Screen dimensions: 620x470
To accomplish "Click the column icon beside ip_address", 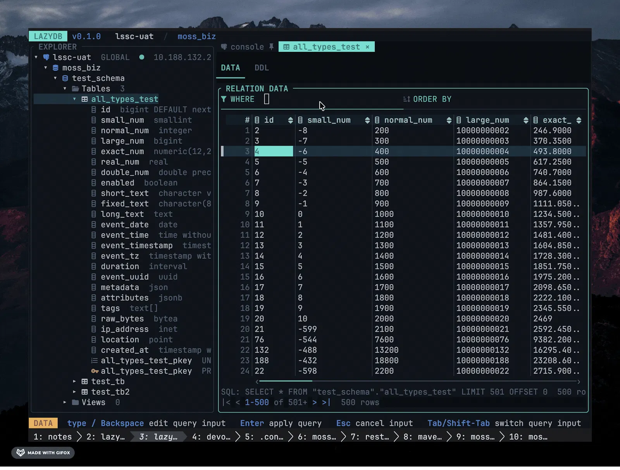I will 94,329.
